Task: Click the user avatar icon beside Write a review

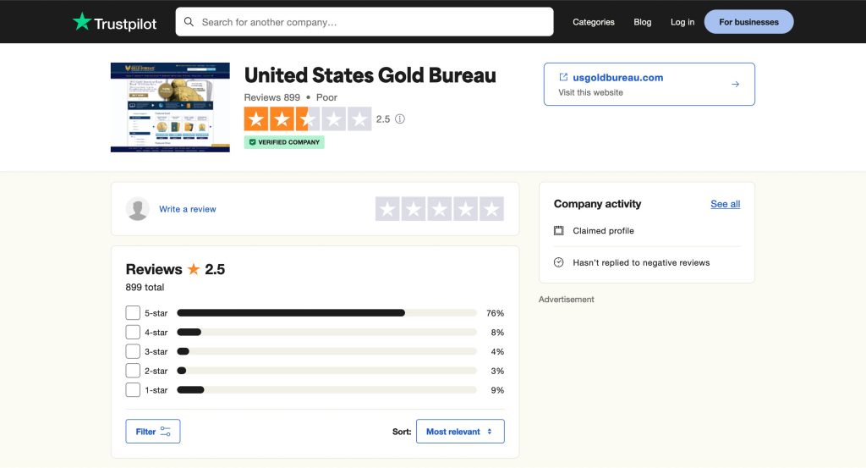Action: 138,209
